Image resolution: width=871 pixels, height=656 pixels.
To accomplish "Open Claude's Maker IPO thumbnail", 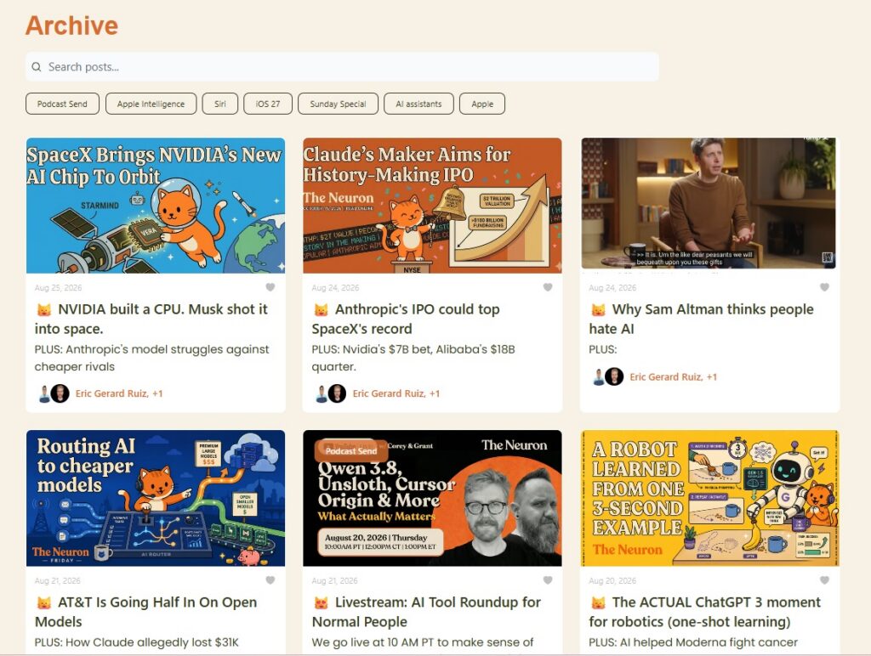I will (x=432, y=206).
